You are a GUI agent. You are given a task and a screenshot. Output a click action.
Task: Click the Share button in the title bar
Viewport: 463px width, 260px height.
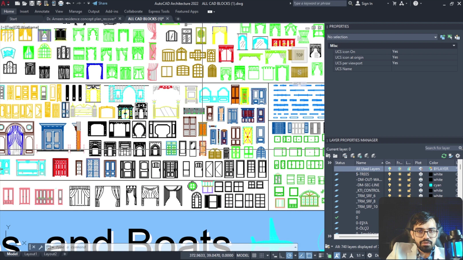(x=100, y=3)
